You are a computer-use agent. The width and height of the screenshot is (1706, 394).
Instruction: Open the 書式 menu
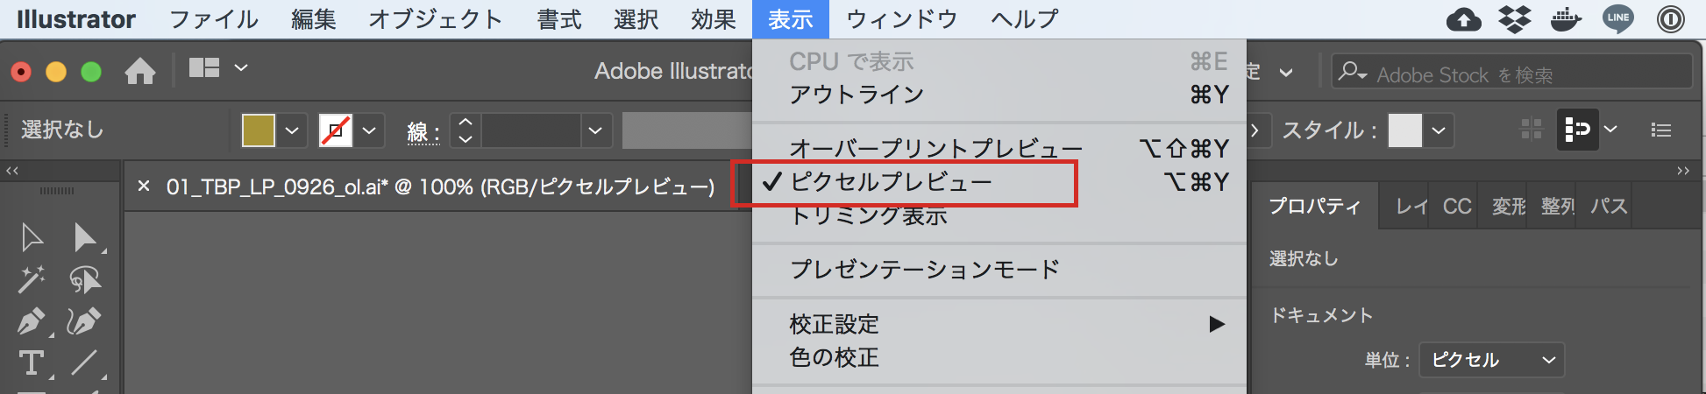pos(559,19)
